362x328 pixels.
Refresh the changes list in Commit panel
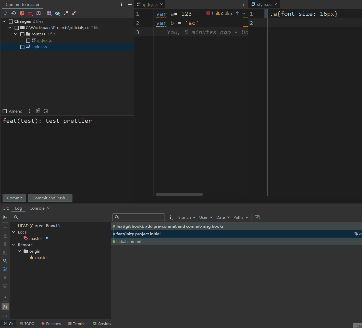pos(5,13)
